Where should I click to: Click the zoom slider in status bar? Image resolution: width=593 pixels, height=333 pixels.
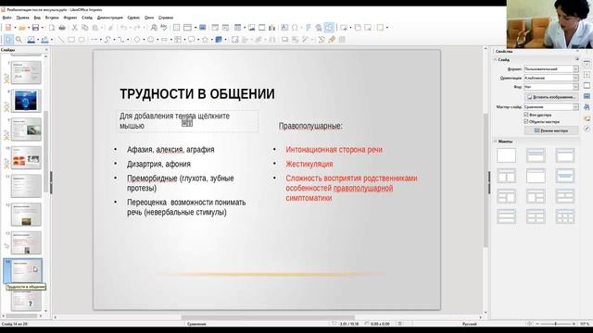click(555, 324)
